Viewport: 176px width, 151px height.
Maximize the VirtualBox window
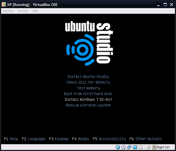point(165,5)
